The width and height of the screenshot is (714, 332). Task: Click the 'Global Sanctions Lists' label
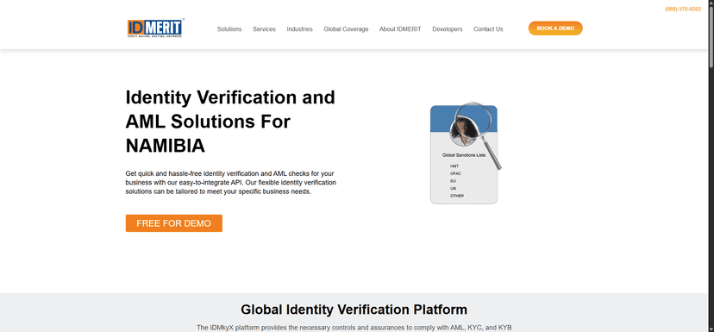pos(464,155)
